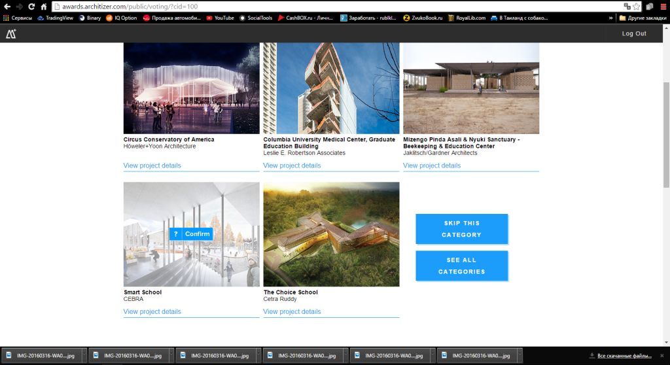Select The Choice School aerial image
The image size is (670, 365).
pos(331,234)
